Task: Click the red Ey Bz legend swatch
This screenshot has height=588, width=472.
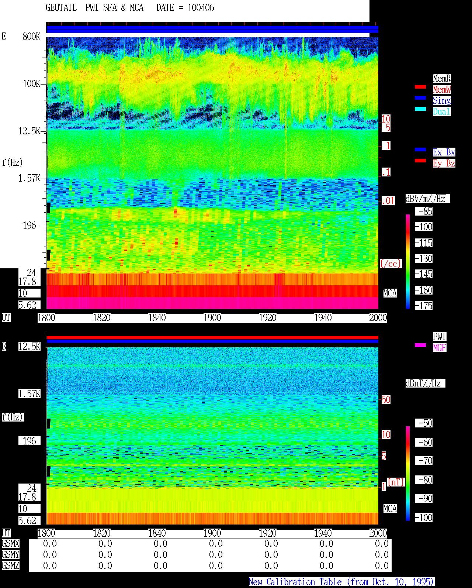Action: pyautogui.click(x=420, y=161)
